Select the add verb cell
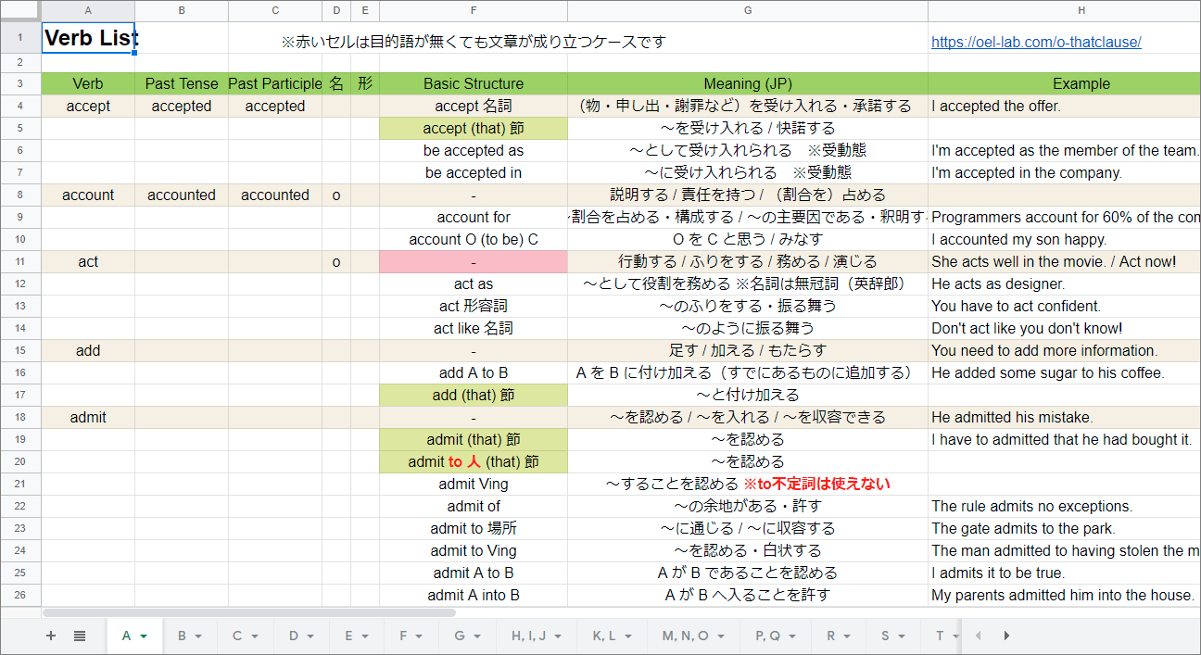Image resolution: width=1201 pixels, height=655 pixels. (88, 350)
